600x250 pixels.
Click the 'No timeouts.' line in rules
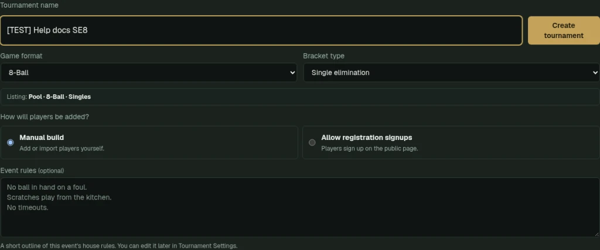tap(27, 208)
